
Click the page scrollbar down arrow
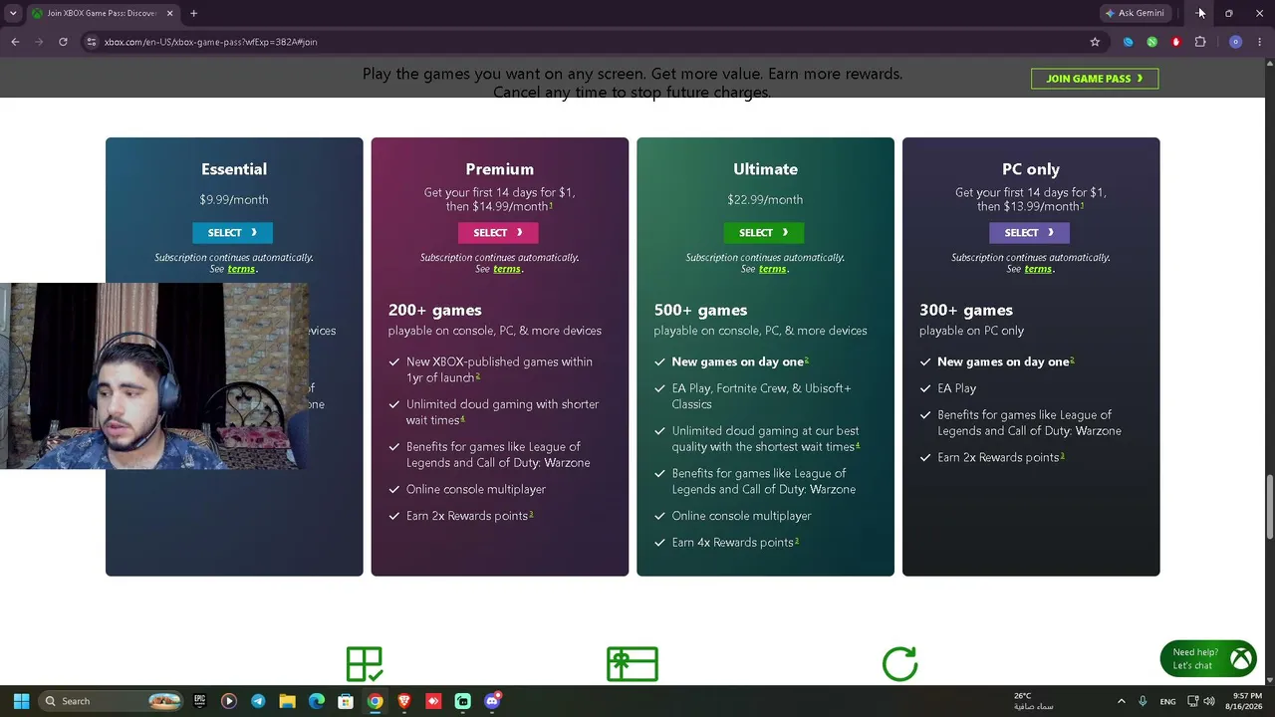[x=1268, y=680]
